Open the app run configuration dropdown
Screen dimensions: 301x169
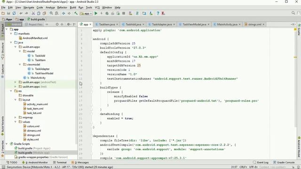click(87, 14)
